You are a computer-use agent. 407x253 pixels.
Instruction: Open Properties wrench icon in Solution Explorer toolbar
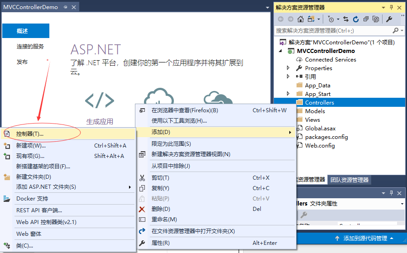click(x=389, y=19)
